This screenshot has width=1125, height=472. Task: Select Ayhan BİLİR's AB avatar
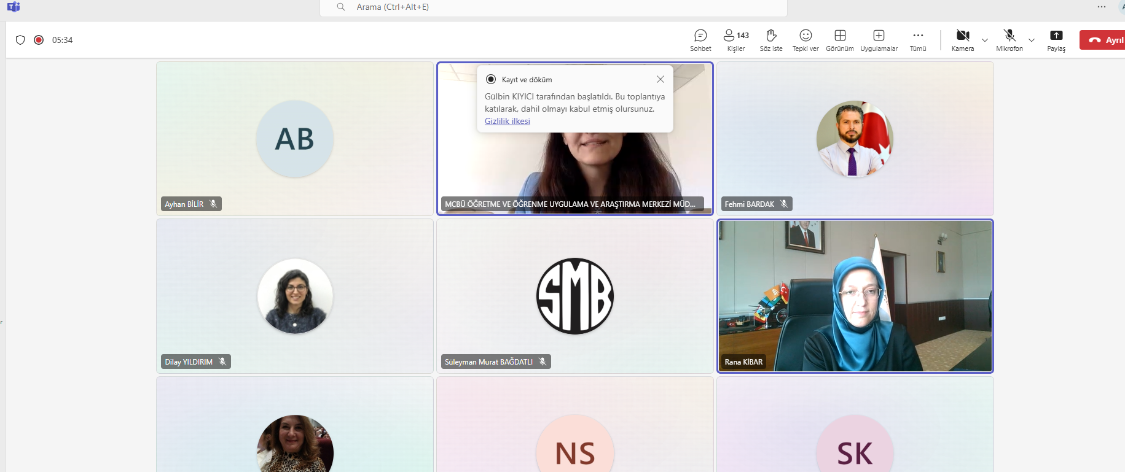tap(295, 139)
